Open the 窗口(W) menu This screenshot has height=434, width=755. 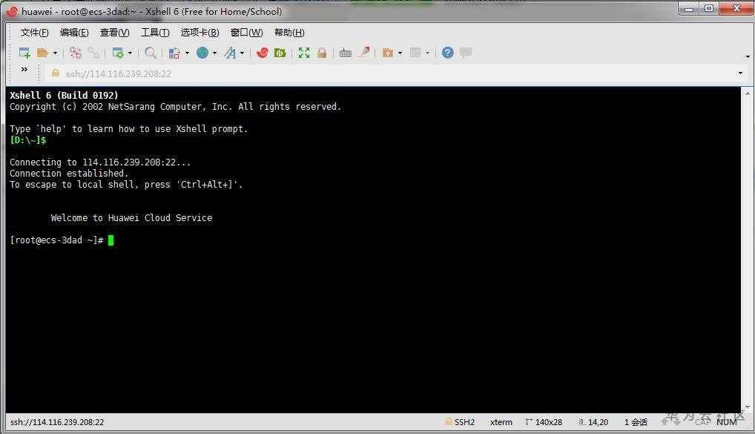tap(246, 33)
